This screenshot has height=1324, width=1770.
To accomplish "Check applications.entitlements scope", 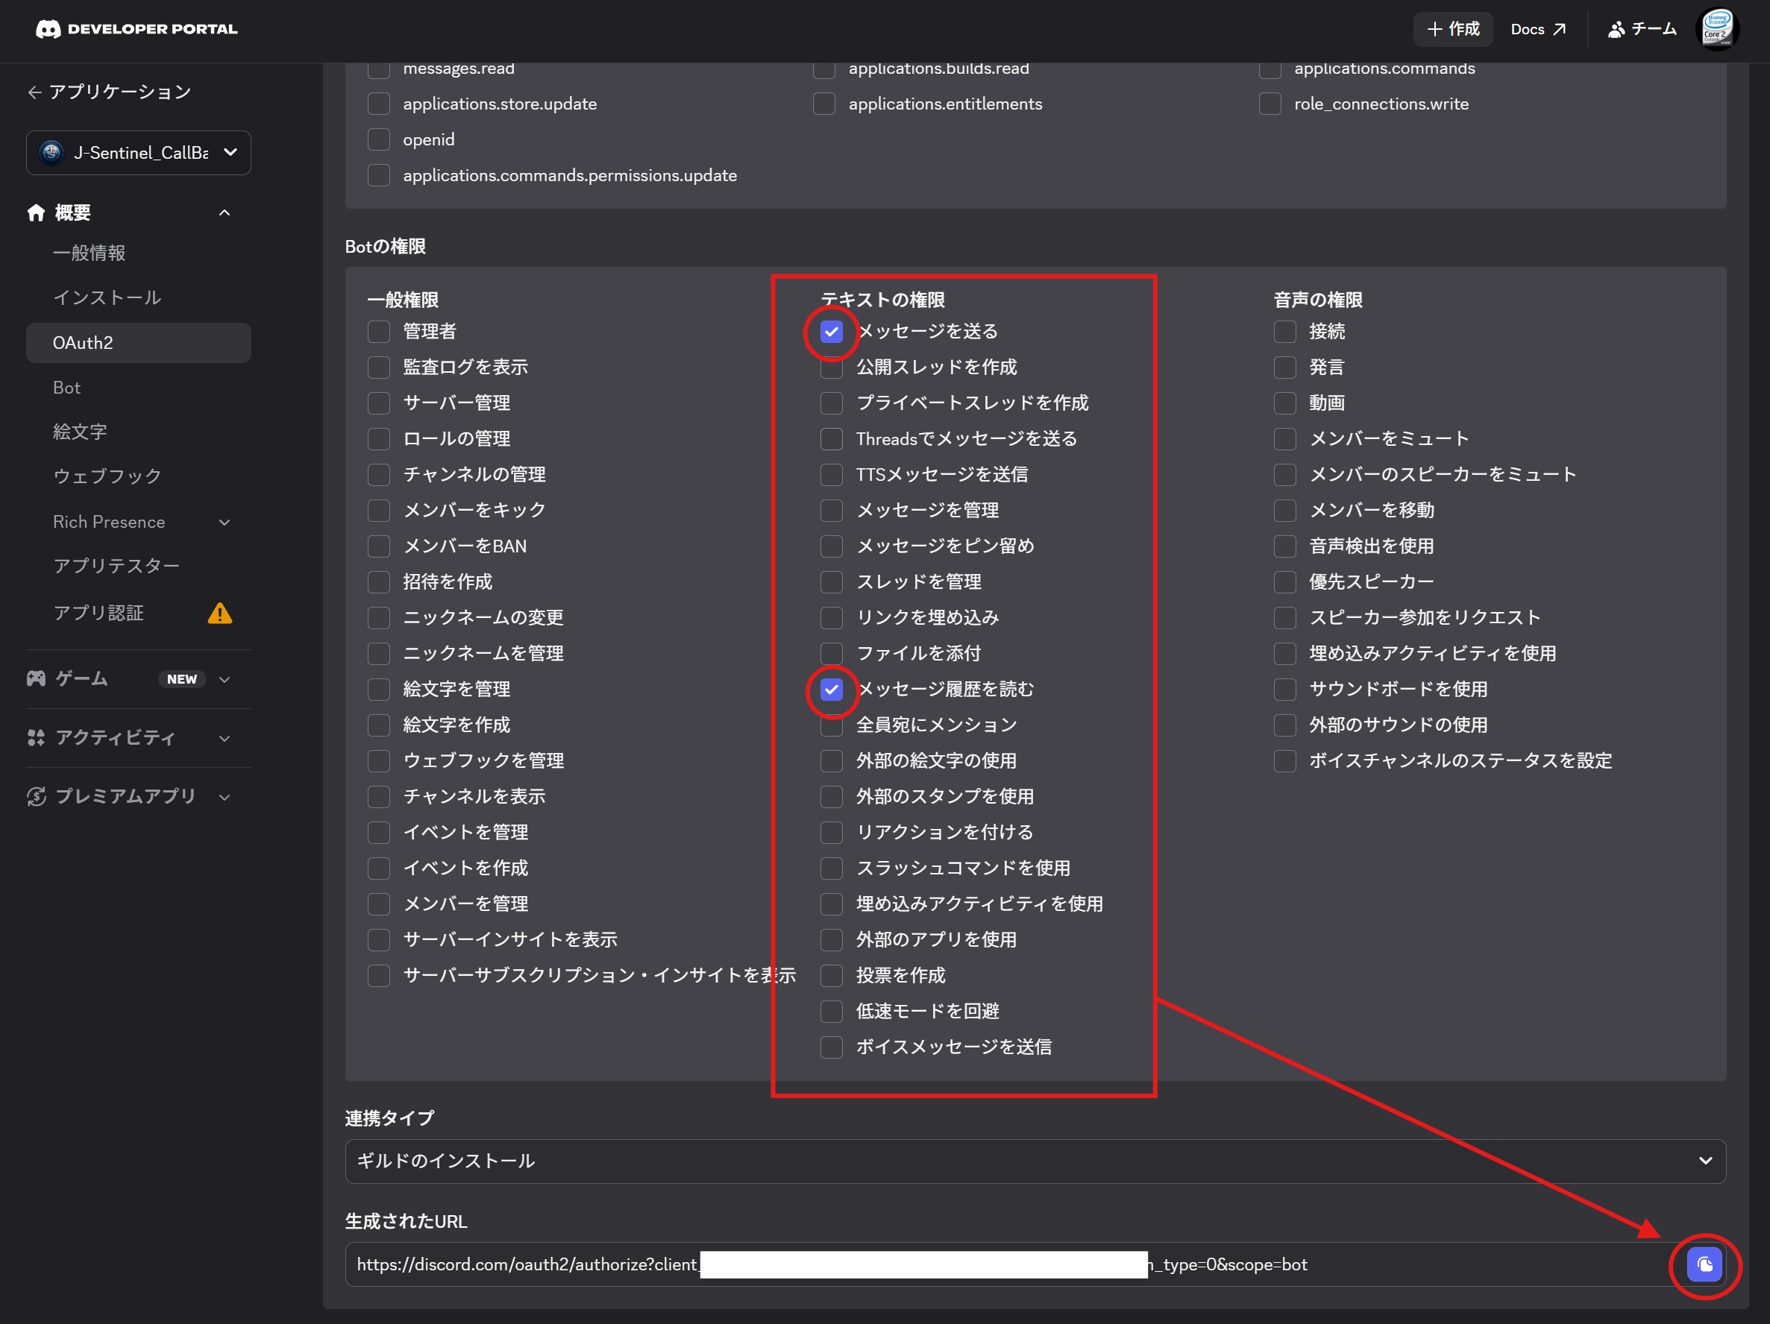I will point(824,104).
